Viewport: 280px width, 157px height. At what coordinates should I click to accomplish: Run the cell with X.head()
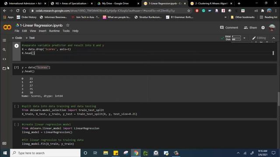[17, 46]
